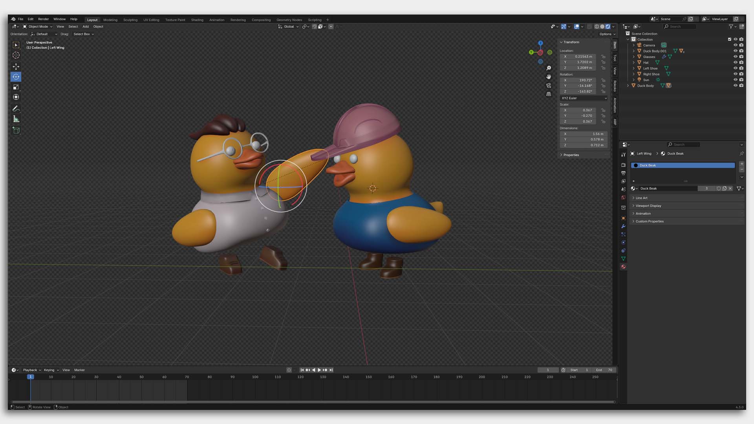Open the Render menu
The width and height of the screenshot is (754, 424).
[43, 19]
